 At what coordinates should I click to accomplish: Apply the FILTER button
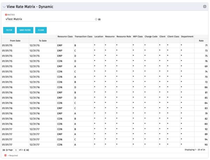click(x=9, y=30)
